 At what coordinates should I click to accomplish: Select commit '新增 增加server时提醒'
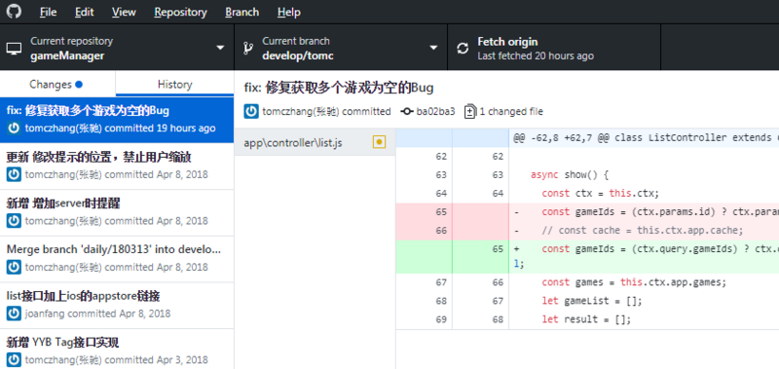click(x=117, y=212)
